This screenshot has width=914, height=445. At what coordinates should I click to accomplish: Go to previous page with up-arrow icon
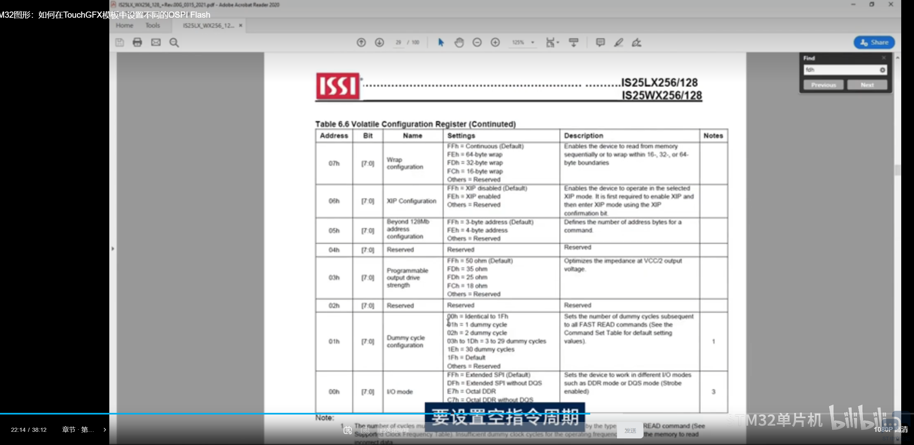pos(361,42)
